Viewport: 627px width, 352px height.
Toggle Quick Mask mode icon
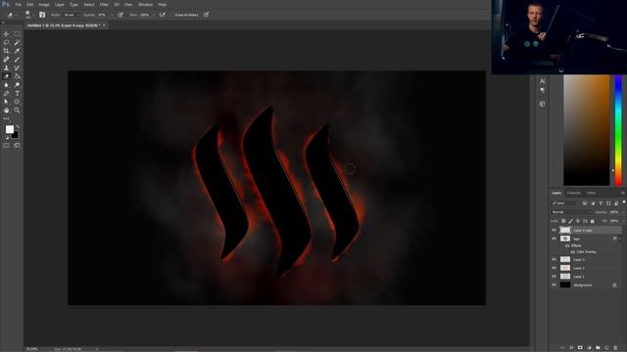click(x=6, y=146)
